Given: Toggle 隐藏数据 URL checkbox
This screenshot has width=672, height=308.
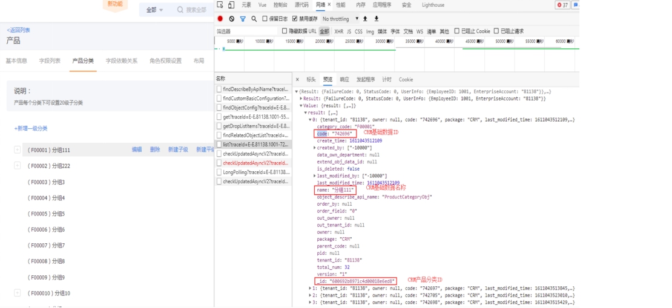Looking at the screenshot, I should (285, 31).
